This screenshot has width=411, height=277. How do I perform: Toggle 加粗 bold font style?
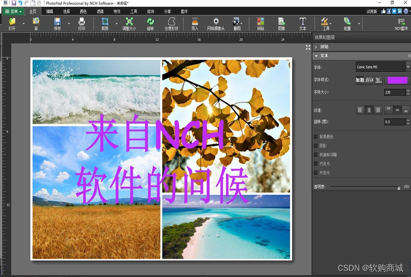pyautogui.click(x=360, y=80)
